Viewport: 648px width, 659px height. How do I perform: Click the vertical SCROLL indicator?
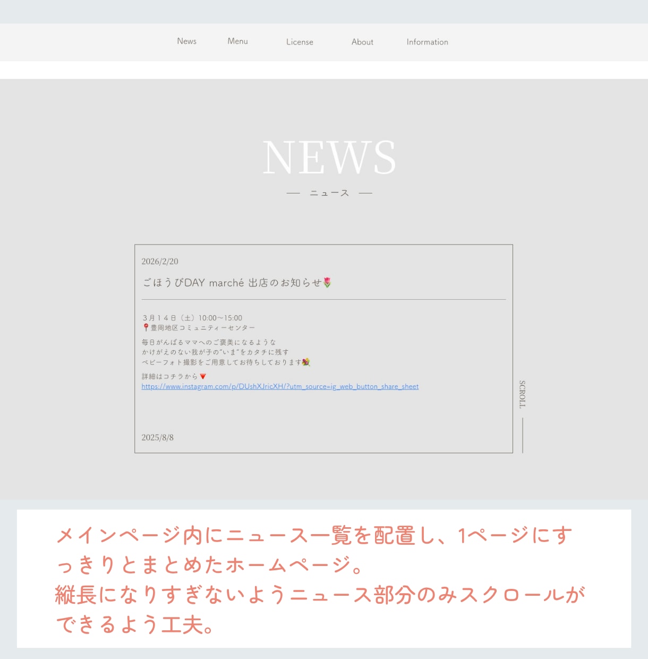click(522, 394)
